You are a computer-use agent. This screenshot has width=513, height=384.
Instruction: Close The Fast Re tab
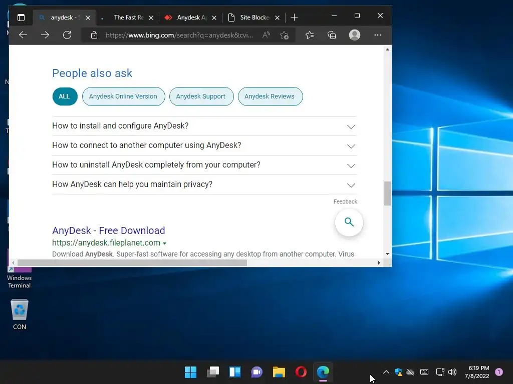pyautogui.click(x=151, y=17)
